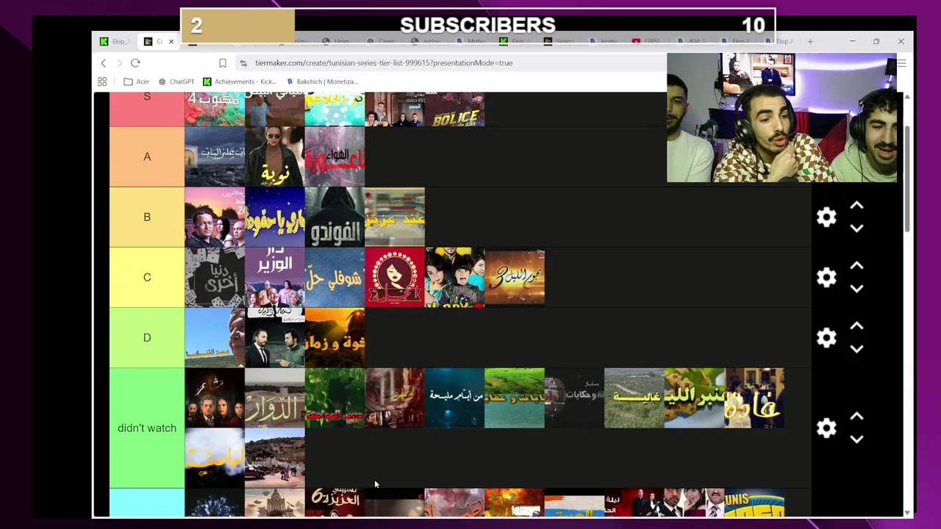Viewport: 941px width, 529px height.
Task: Click the yellow C tier label
Action: (x=147, y=277)
